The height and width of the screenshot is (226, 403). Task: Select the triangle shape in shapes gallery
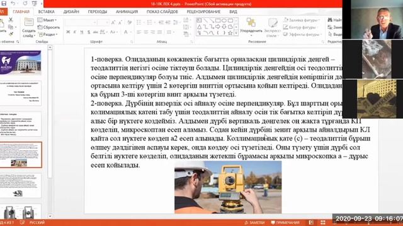[200, 26]
